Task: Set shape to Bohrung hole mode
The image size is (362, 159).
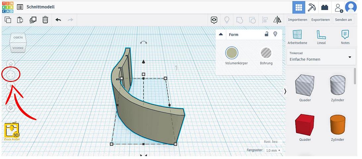Action: click(266, 53)
